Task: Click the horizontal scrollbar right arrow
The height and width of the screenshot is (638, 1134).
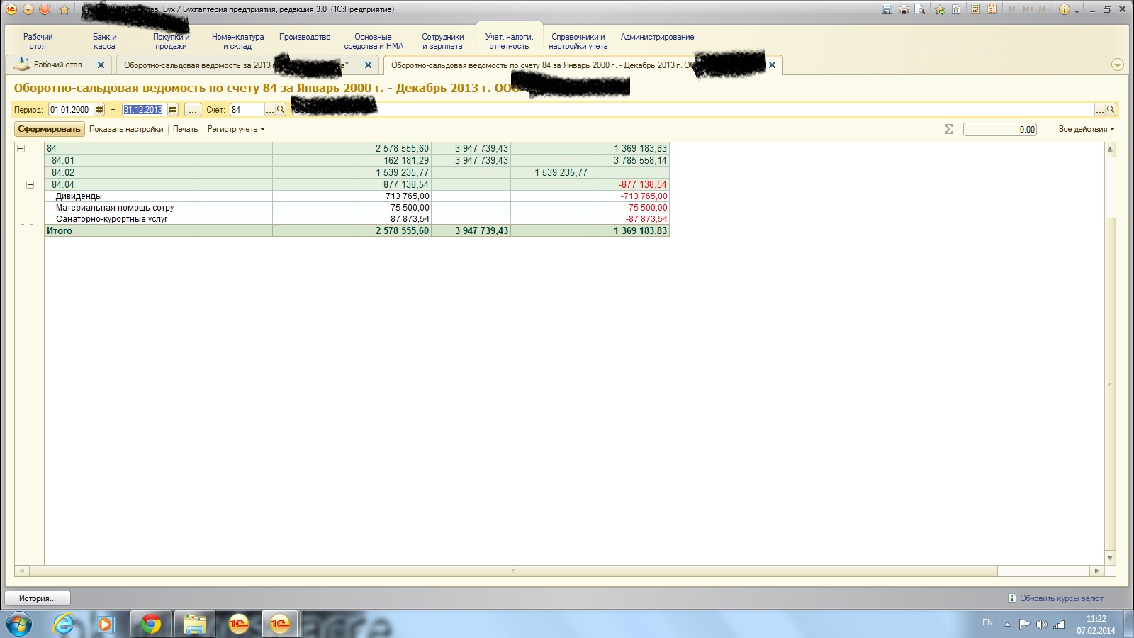Action: point(1097,571)
